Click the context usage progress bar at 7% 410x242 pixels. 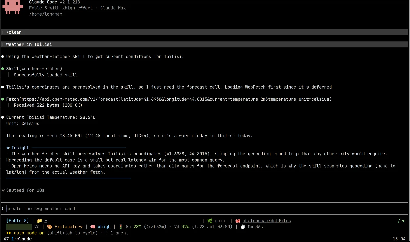click(19, 227)
